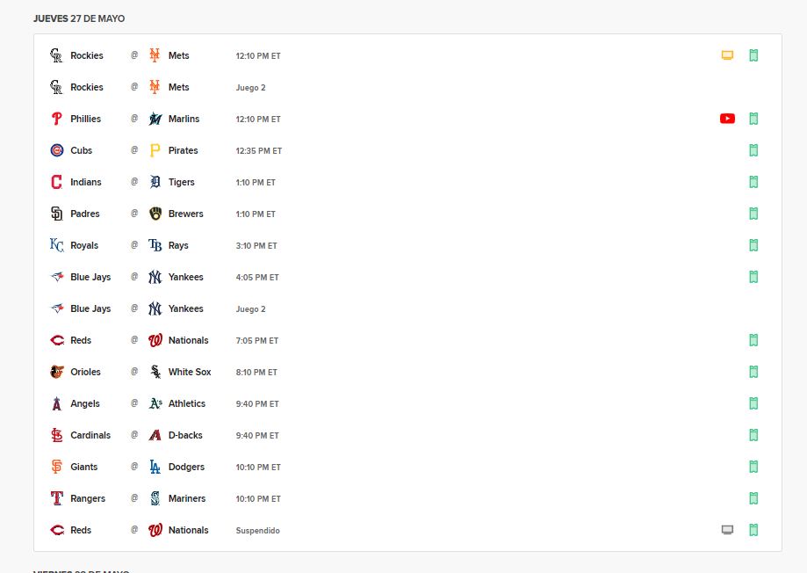
Task: Click the YouTube icon for Phillies at Marlins
Action: 727,119
